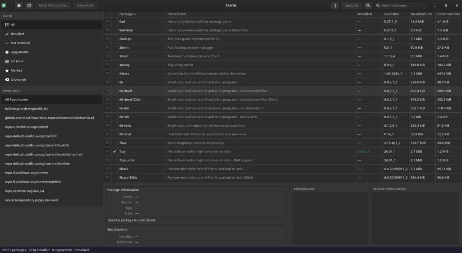Image resolution: width=462 pixels, height=253 pixels.
Task: Click the Orphaned filter icon
Action: tap(7, 79)
